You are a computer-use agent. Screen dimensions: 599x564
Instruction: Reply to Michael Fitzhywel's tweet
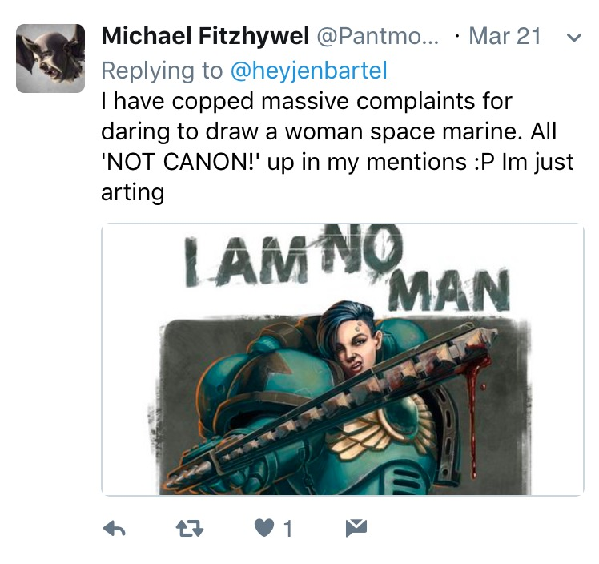(115, 529)
